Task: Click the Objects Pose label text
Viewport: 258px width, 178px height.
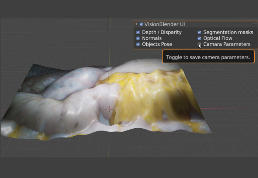Action: pyautogui.click(x=157, y=44)
